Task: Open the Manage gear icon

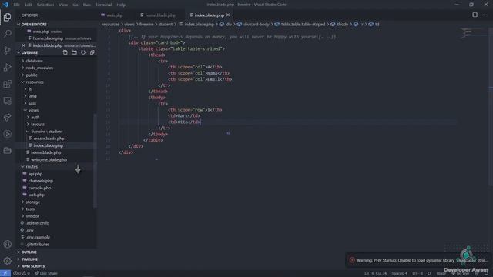Action: tap(7, 260)
